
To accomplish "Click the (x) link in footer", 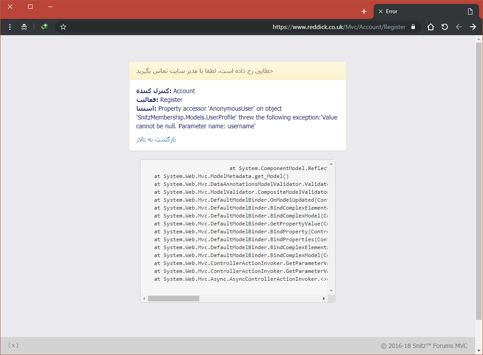I will click(13, 345).
